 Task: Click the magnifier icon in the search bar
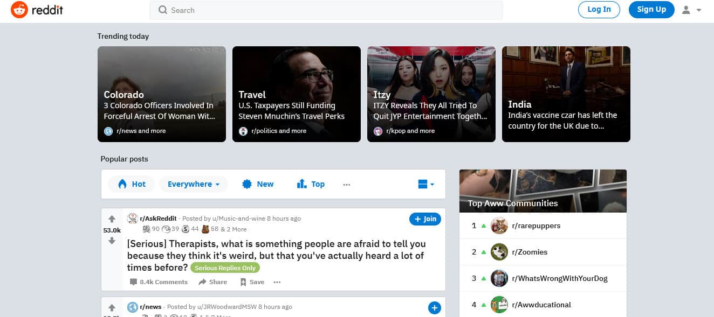pos(162,10)
